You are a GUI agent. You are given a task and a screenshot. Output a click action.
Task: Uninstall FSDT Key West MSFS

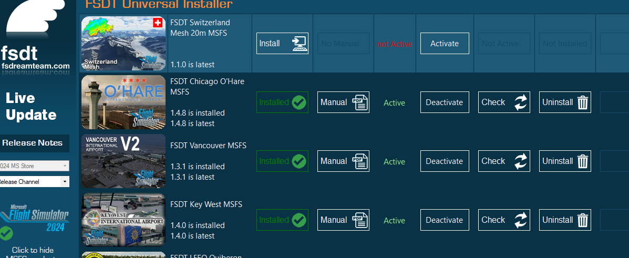click(565, 220)
